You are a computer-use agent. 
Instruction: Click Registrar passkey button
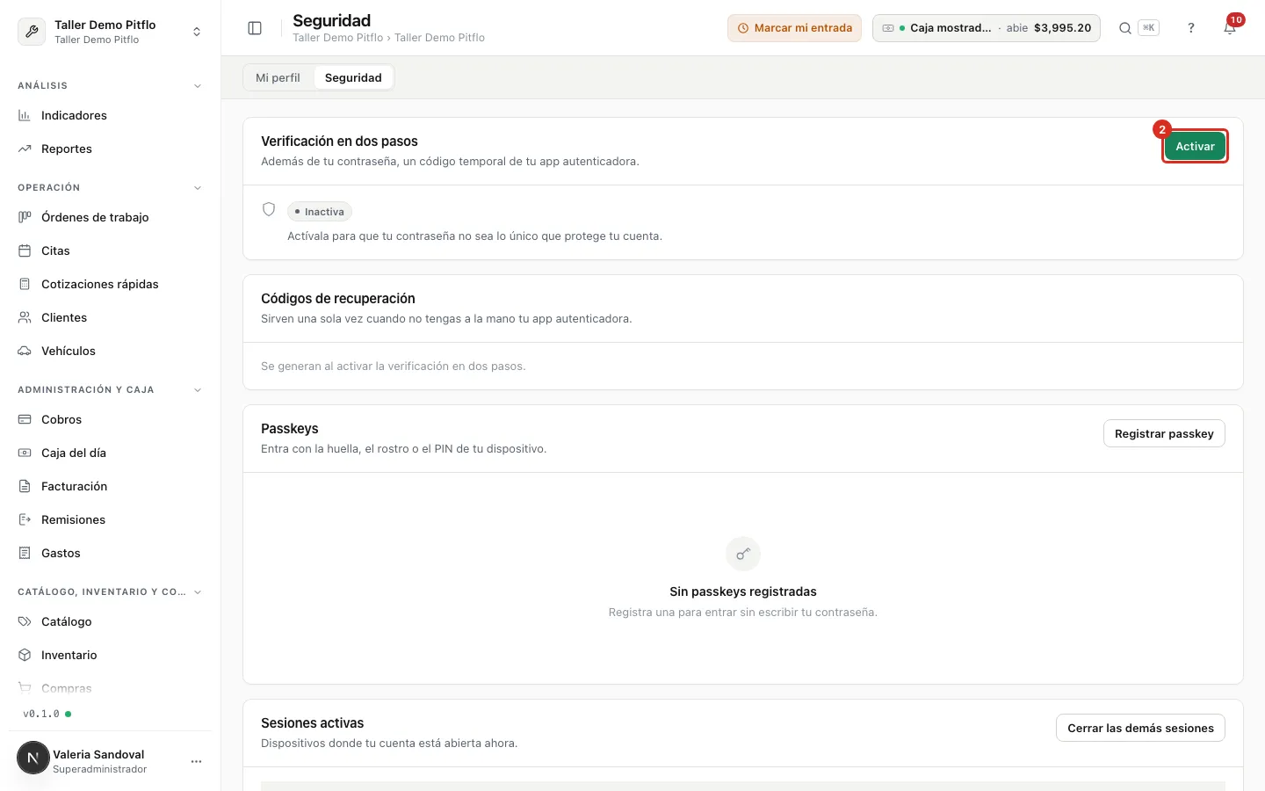click(x=1164, y=433)
